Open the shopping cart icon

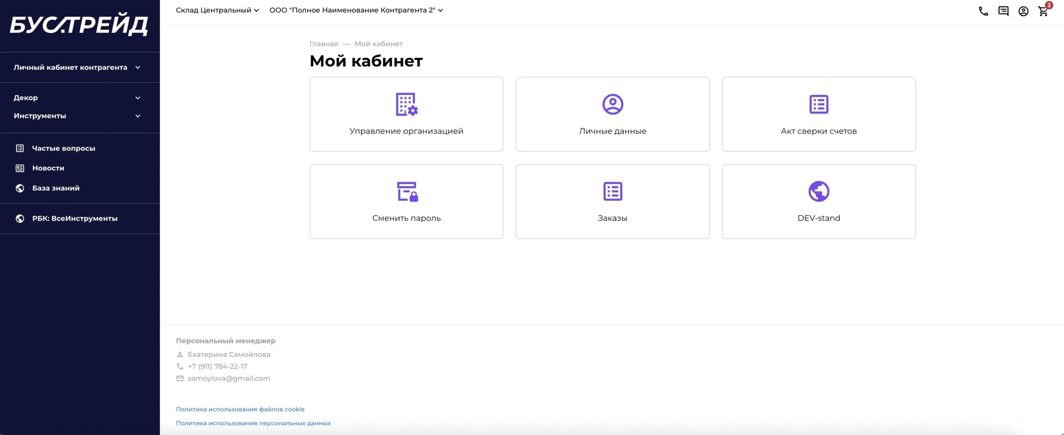click(x=1043, y=11)
